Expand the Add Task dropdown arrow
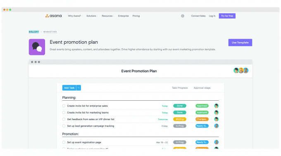281x156 pixels. (x=79, y=88)
